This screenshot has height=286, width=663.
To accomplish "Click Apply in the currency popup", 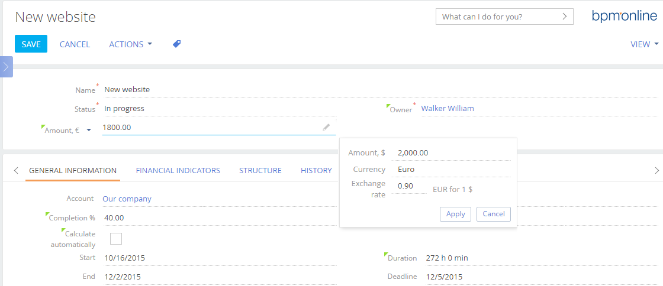I will 455,214.
